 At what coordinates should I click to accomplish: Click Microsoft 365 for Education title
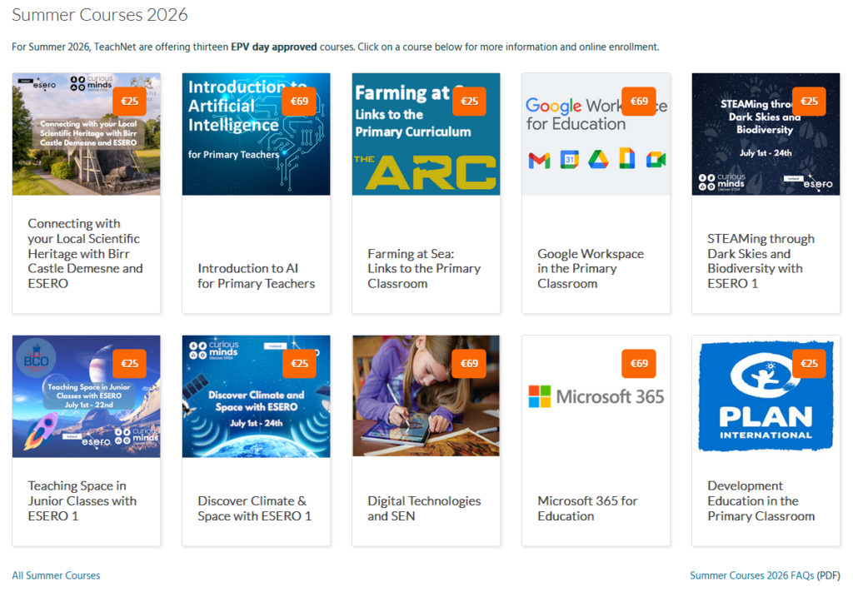point(589,509)
